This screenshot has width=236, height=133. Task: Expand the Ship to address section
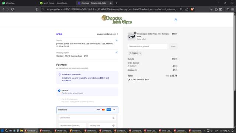[117, 40]
